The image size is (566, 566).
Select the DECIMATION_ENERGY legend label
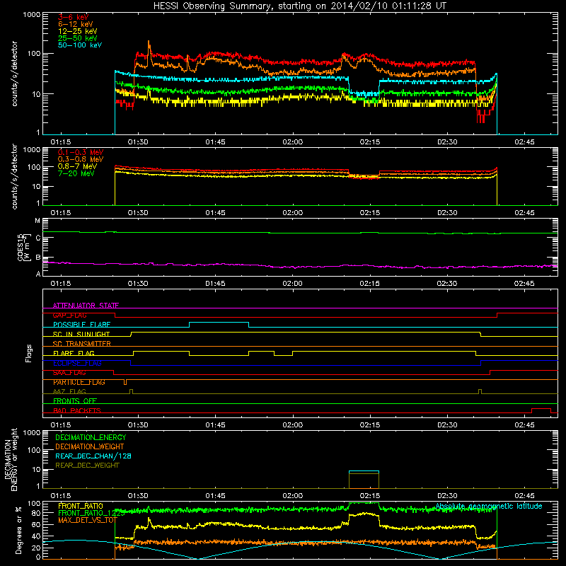(91, 437)
